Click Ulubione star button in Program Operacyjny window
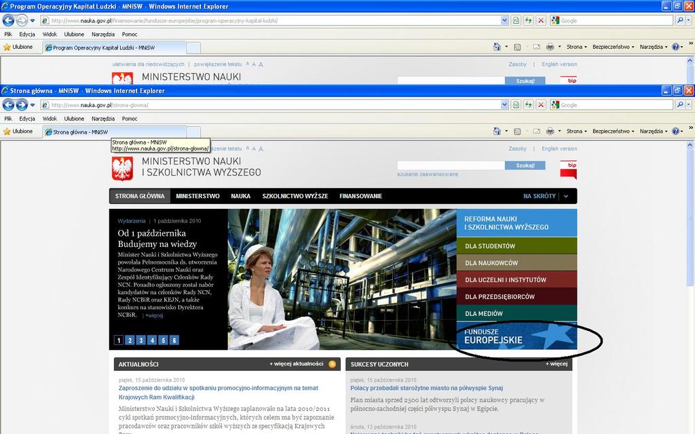This screenshot has width=695, height=434. 18,47
